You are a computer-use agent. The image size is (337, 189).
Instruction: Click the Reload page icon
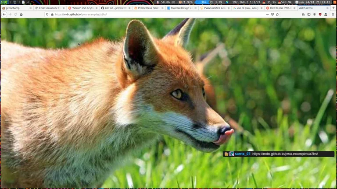[x=15, y=14]
